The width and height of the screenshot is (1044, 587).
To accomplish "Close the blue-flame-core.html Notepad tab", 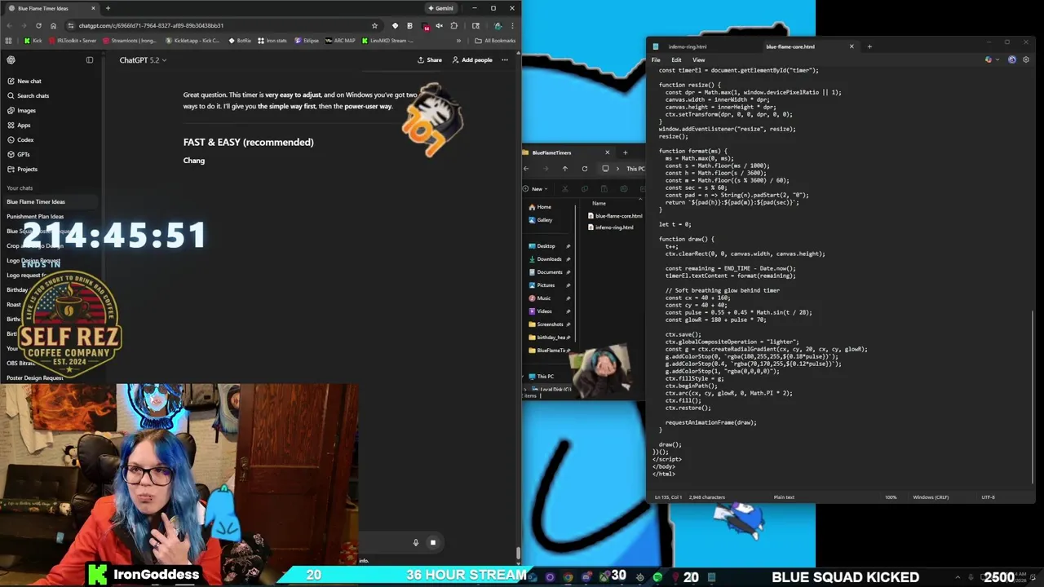I will pyautogui.click(x=852, y=46).
